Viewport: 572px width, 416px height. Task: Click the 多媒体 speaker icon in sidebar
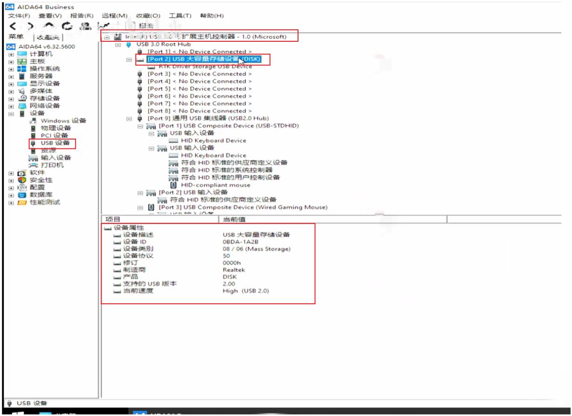pos(21,91)
